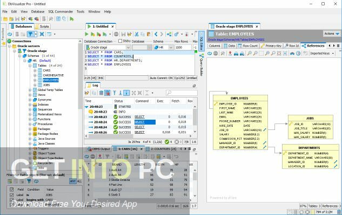Click the green Run arrow icon in the main toolbar
This screenshot has width=342, height=215.
coord(71,19)
